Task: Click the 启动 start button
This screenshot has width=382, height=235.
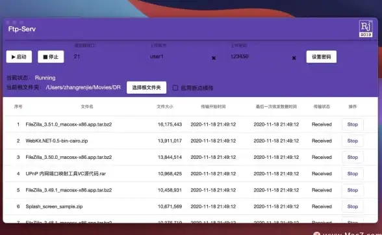Action: point(19,57)
